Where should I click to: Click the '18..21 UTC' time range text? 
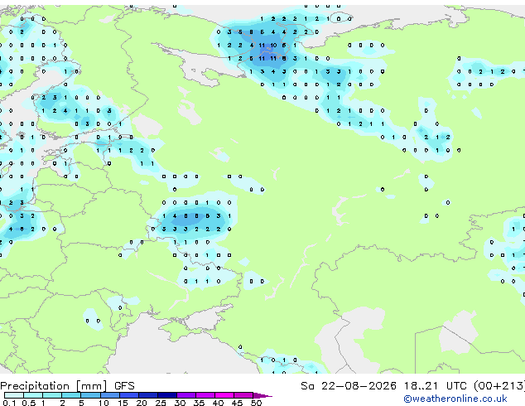436,386
